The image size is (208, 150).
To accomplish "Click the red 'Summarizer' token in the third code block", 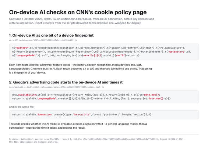I will point(45,114).
